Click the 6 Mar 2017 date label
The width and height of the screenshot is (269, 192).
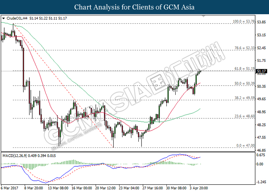point(10,188)
